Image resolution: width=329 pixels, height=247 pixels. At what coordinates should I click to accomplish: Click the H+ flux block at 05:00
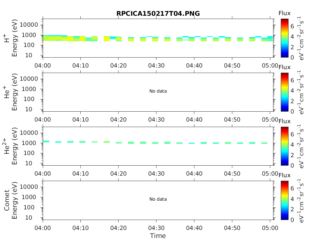click(270, 39)
